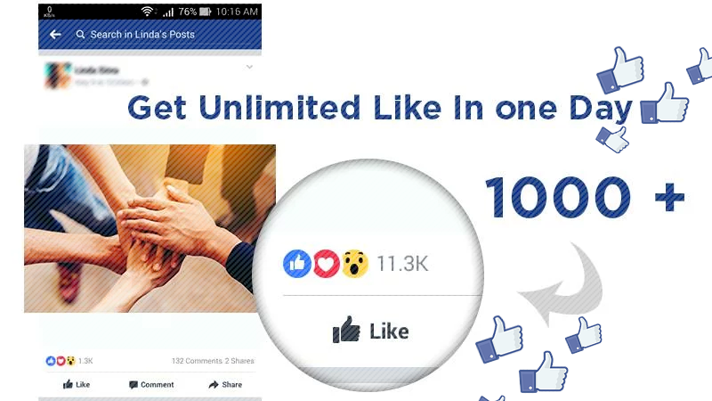Expand the post options chevron
The height and width of the screenshot is (401, 712).
[x=249, y=67]
